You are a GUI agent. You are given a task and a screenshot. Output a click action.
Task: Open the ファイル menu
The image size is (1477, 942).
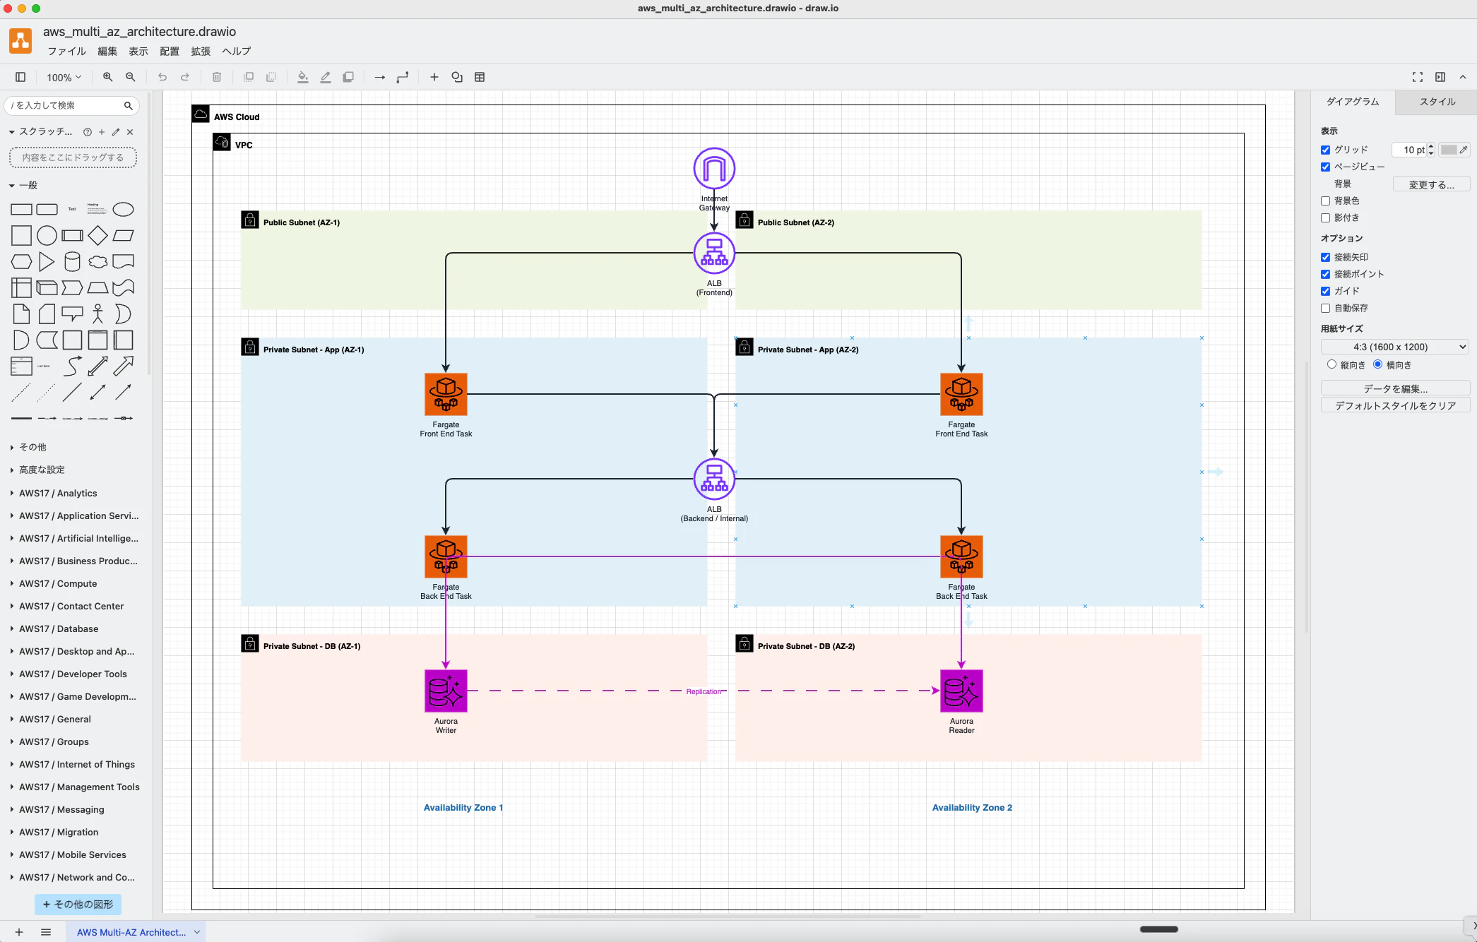[66, 51]
